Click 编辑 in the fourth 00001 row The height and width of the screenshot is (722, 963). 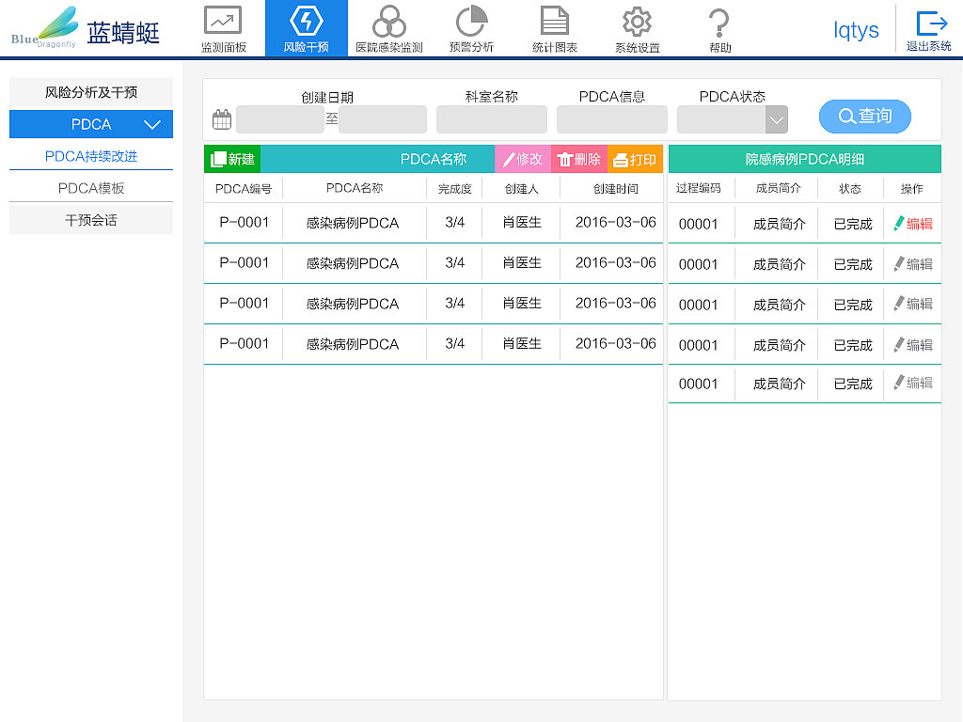tap(913, 345)
